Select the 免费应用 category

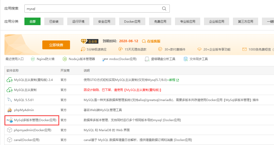[160, 21]
